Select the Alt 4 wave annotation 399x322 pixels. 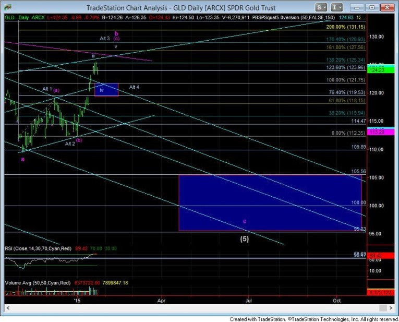tap(134, 87)
